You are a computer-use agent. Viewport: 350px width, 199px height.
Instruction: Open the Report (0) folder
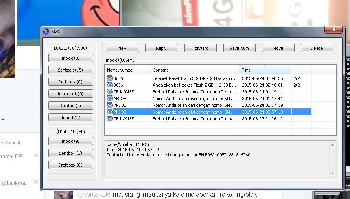(71, 118)
